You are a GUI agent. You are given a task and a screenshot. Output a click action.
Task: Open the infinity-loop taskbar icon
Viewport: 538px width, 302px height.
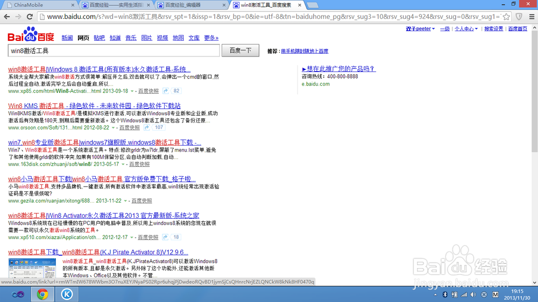[x=18, y=294]
